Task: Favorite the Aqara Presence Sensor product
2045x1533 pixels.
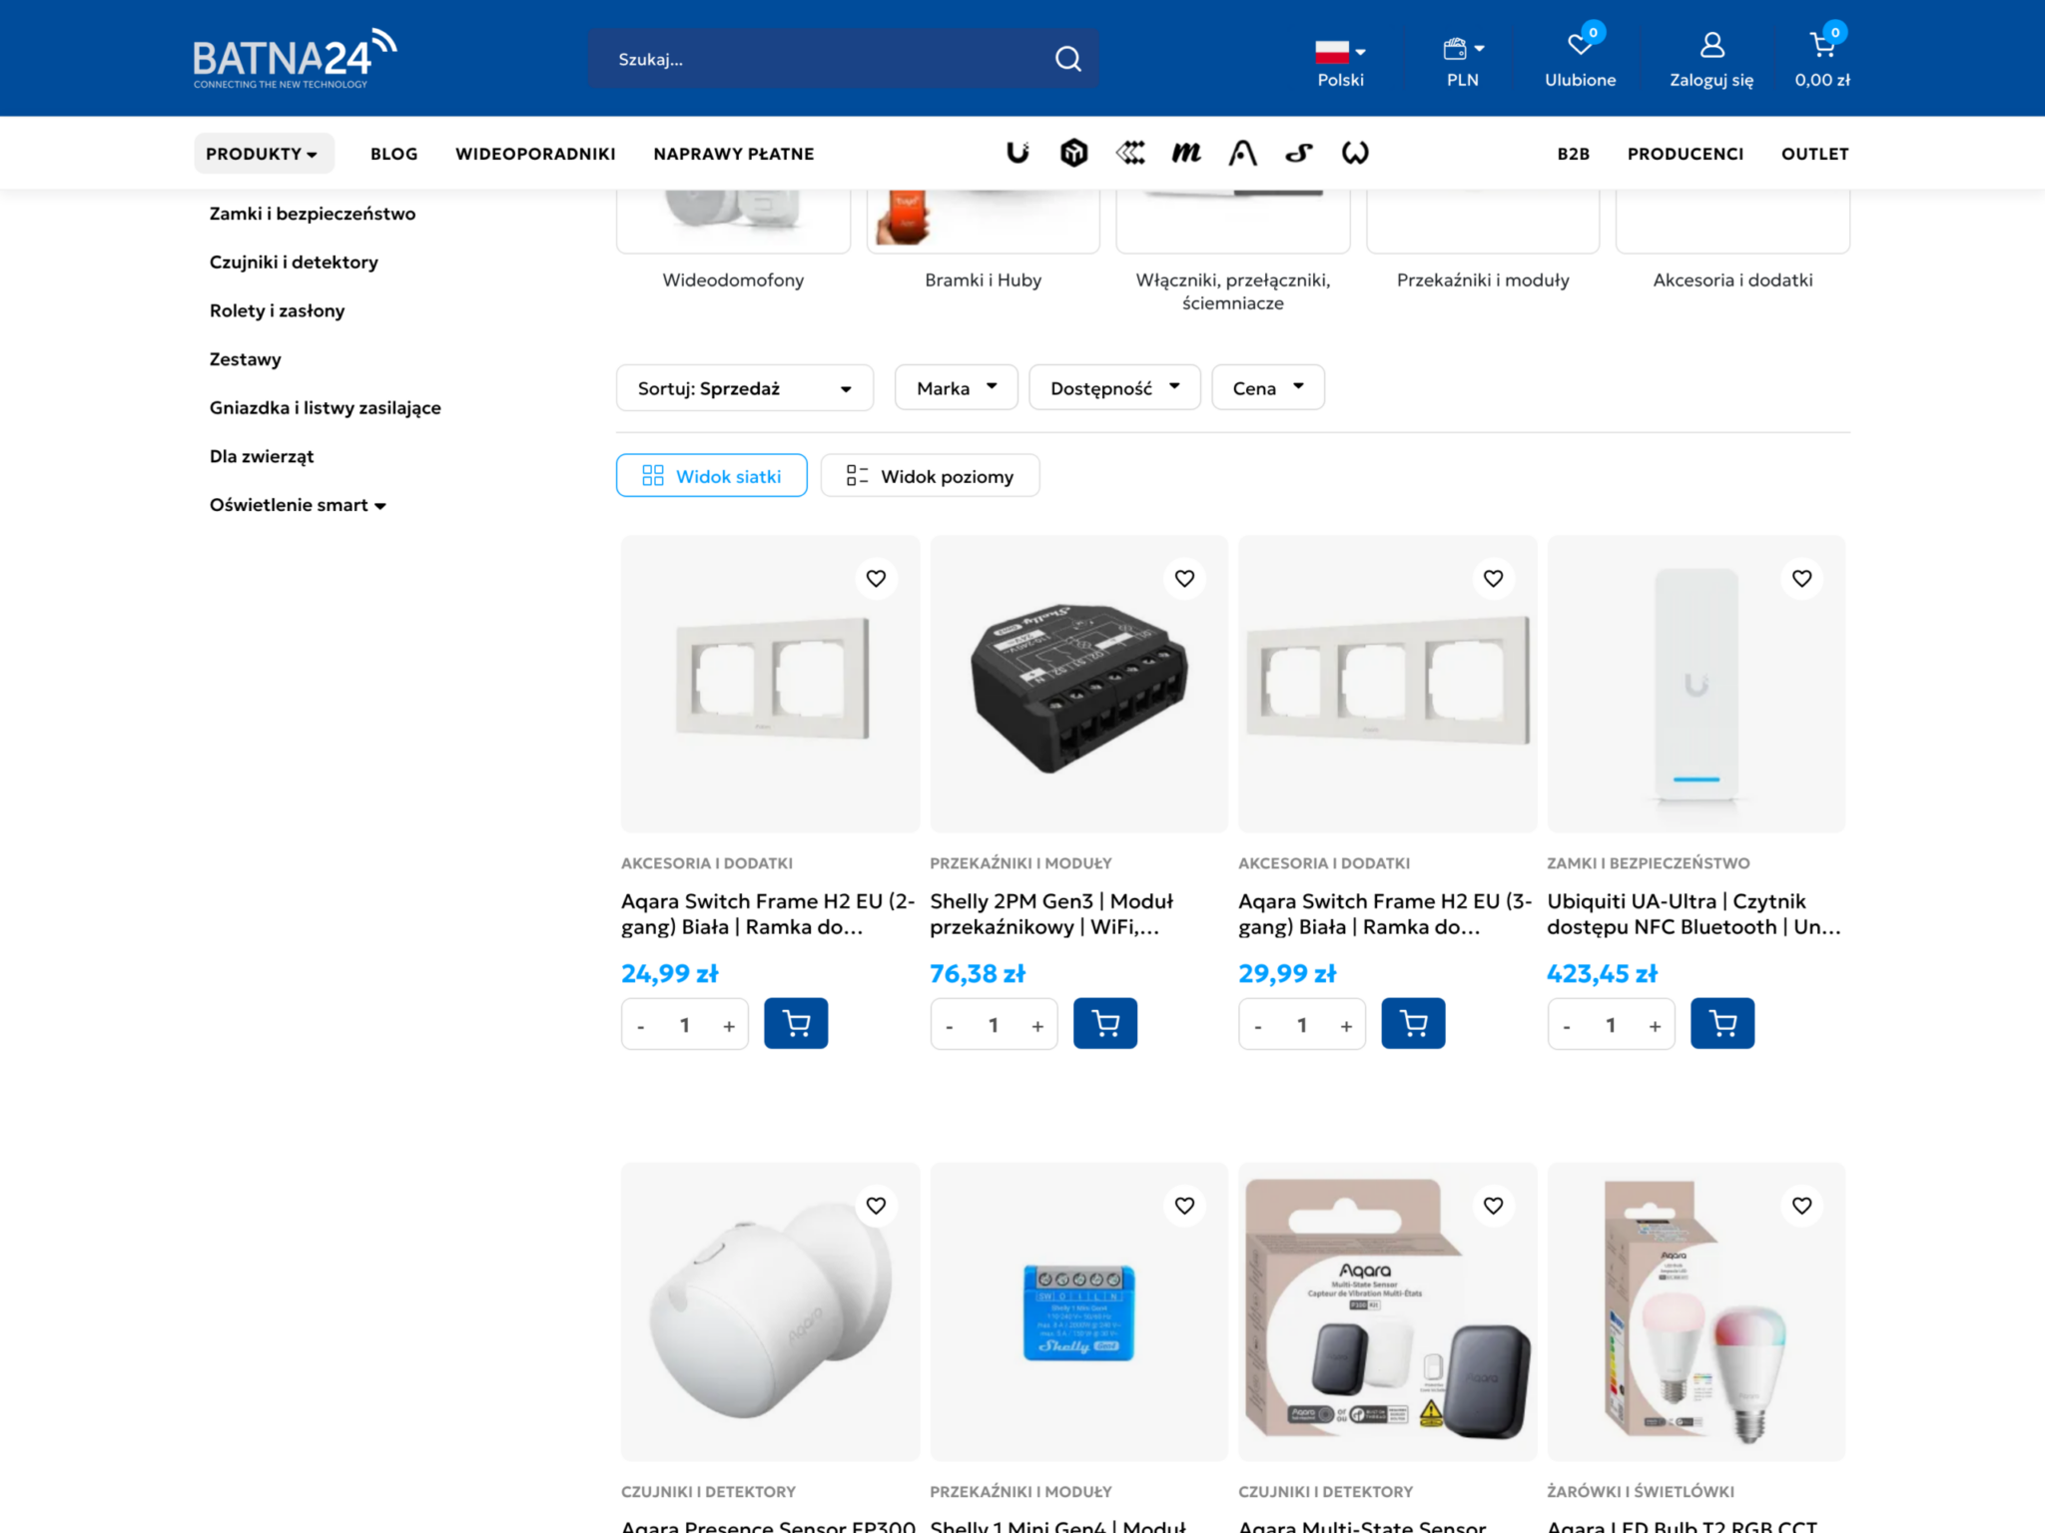Action: click(876, 1206)
